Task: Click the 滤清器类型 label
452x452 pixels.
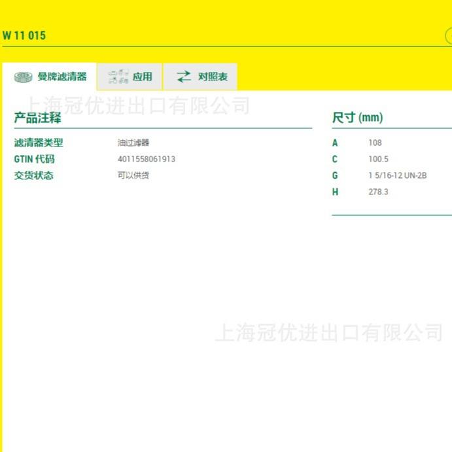Action: click(39, 143)
